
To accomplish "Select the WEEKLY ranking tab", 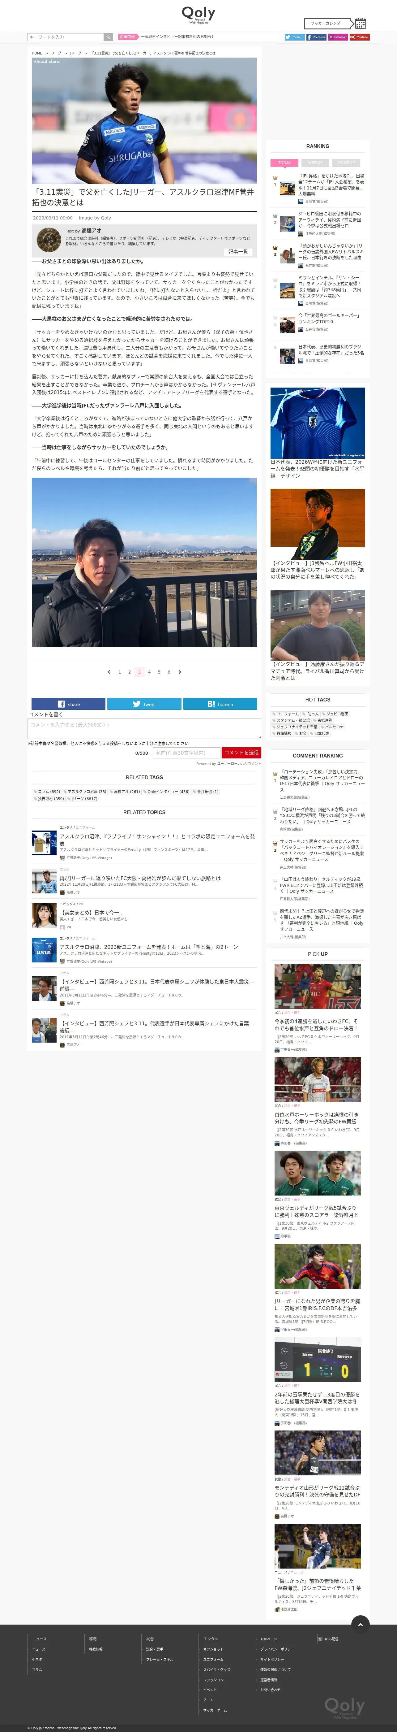I will tap(315, 163).
